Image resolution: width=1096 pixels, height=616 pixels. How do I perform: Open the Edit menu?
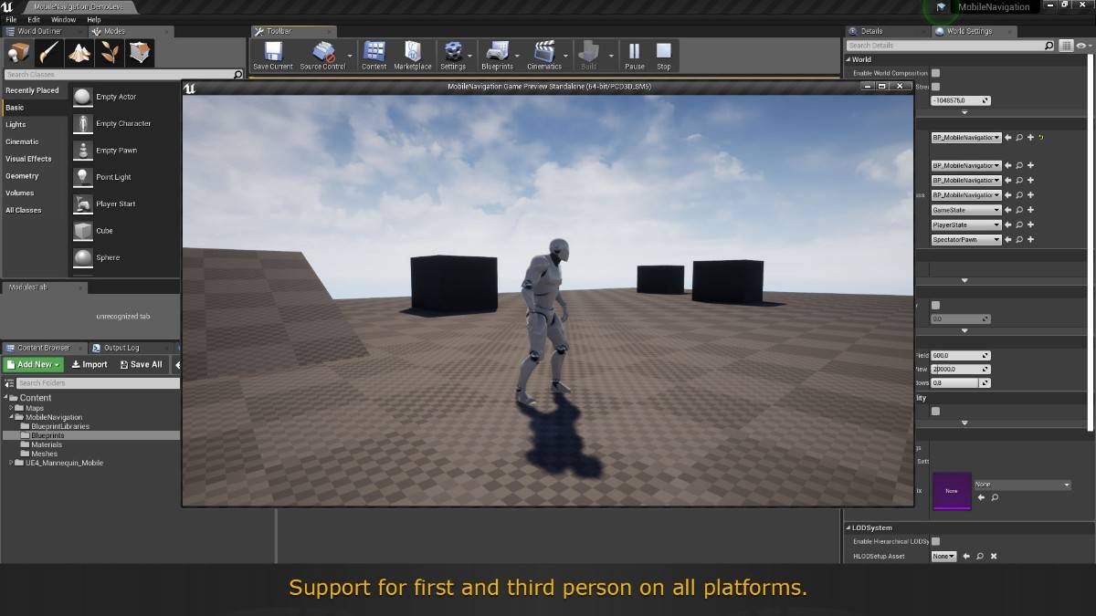(x=34, y=19)
